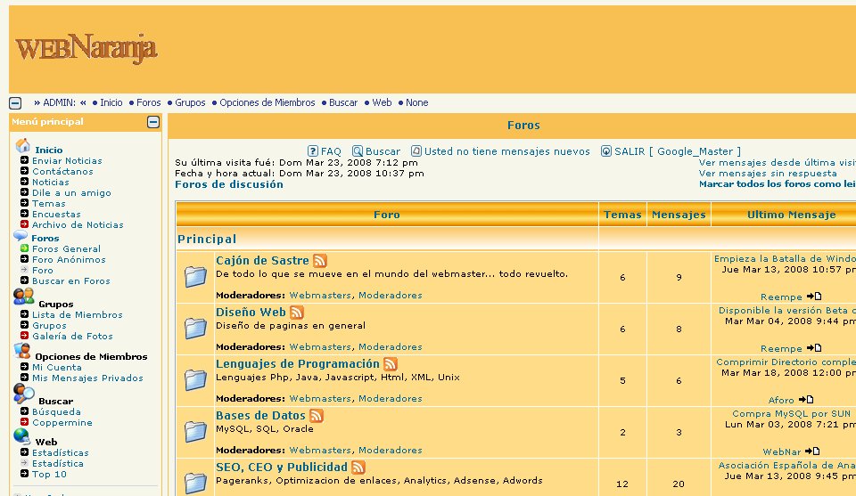The image size is (856, 496).
Task: Click the FAQ question mark icon
Action: pyautogui.click(x=313, y=151)
